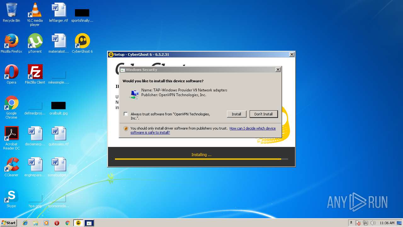The width and height of the screenshot is (403, 227).
Task: Open the materialsst document icon
Action: (59, 44)
